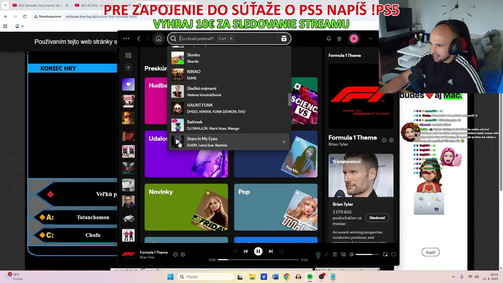Follow Brian Tyler with Sledovať button
This screenshot has height=283, width=503.
coord(377,218)
